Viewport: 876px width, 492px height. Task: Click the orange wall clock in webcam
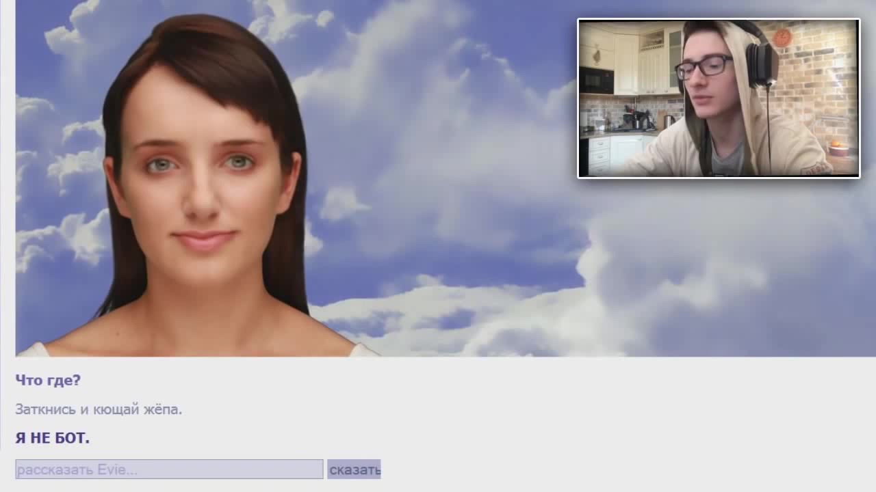coord(782,38)
